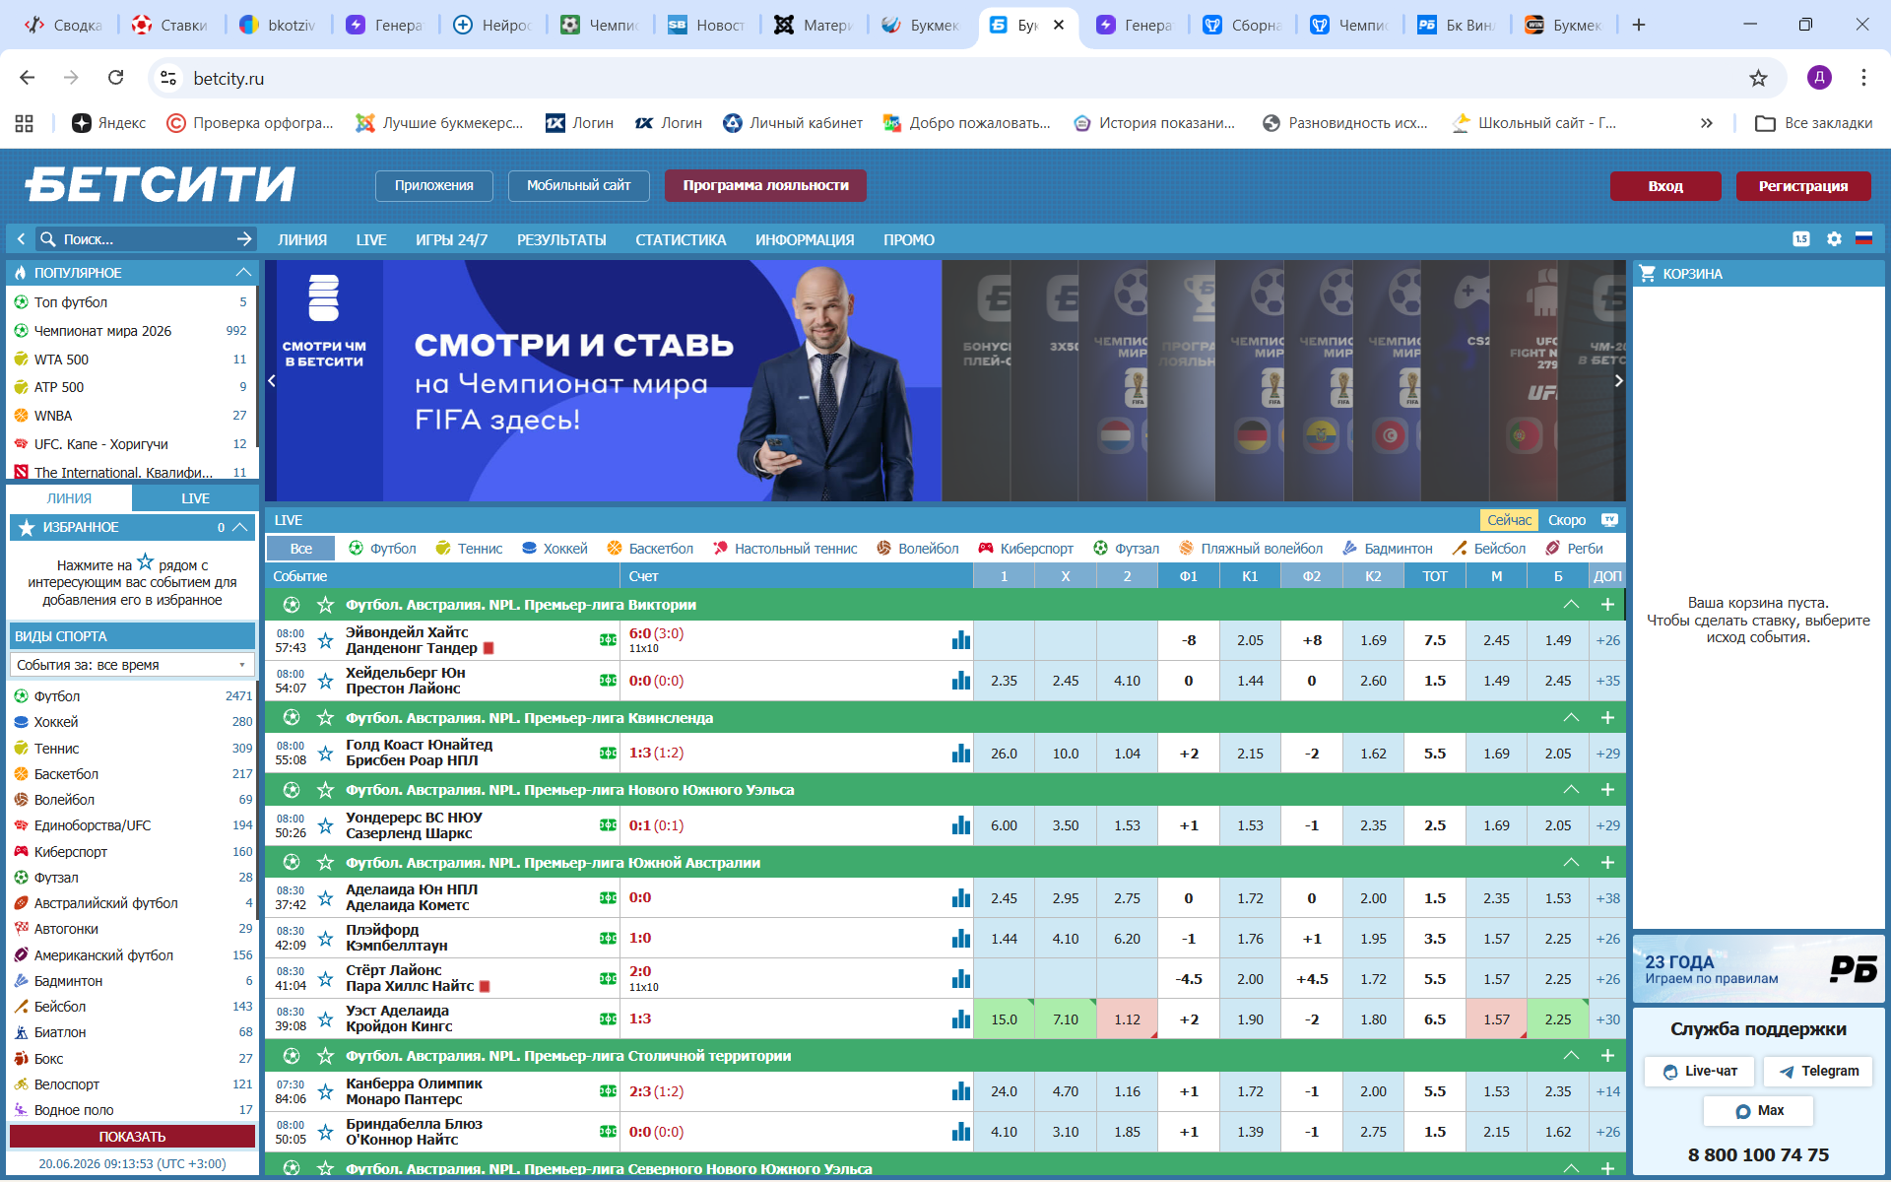Screen dimensions: 1891x1182
Task: Open statistics chart icon for Голд Коаст Юнайтед match
Action: 961,754
